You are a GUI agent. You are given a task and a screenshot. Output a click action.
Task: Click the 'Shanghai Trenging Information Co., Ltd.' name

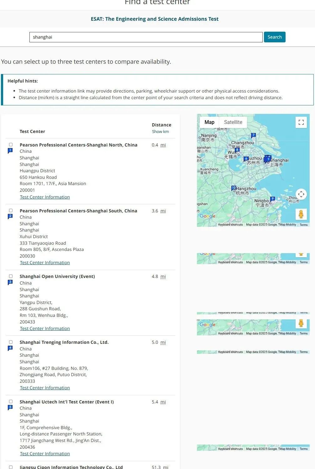[64, 342]
